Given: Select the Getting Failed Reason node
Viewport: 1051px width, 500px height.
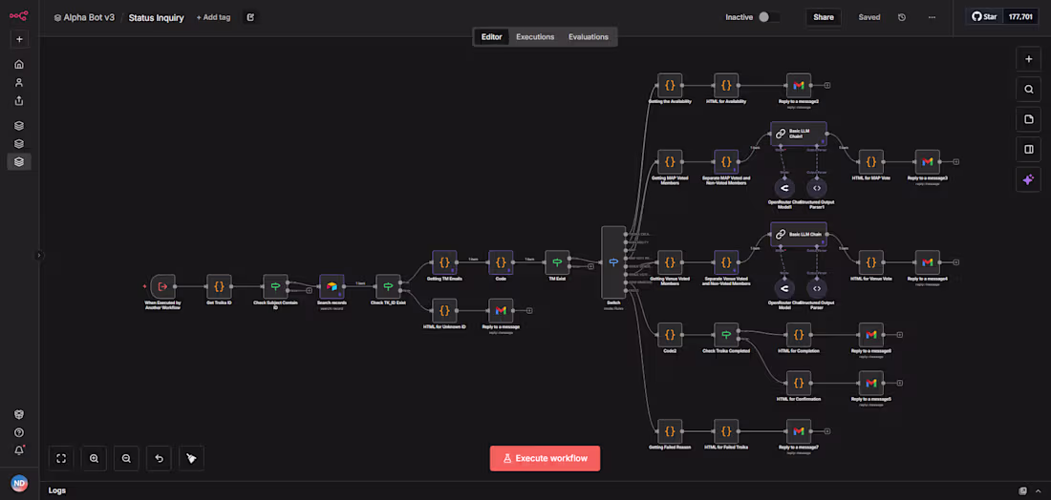Looking at the screenshot, I should point(670,431).
